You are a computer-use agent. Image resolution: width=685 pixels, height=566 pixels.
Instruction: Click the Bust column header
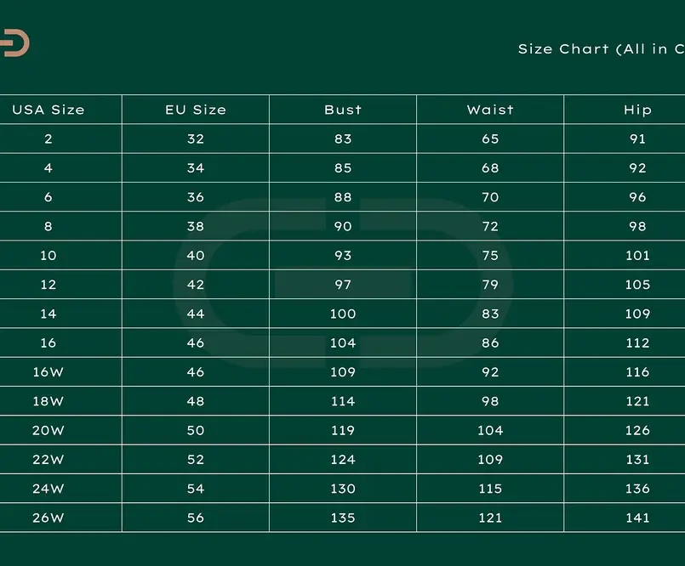tap(343, 110)
